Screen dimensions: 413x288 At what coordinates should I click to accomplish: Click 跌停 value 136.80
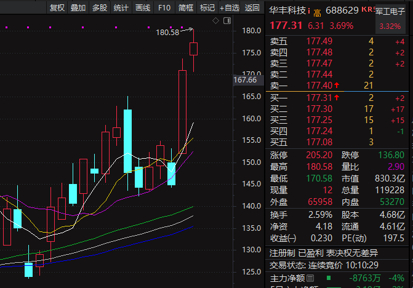pos(391,155)
